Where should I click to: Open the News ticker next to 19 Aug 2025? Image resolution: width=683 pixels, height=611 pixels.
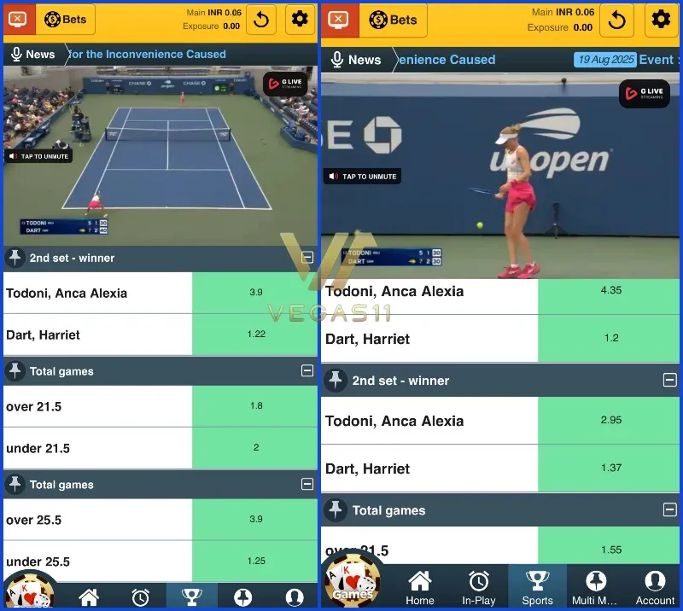pyautogui.click(x=355, y=60)
